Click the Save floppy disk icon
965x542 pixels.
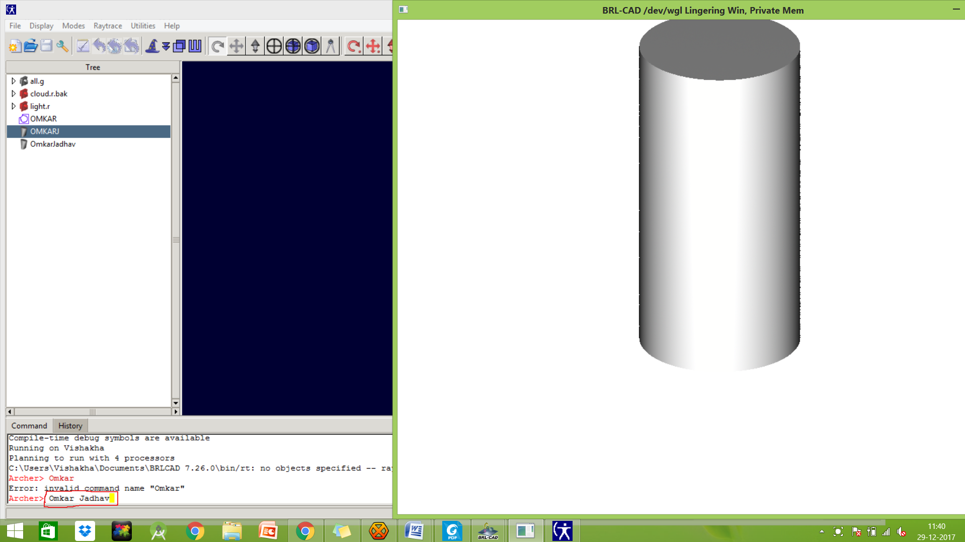46,46
